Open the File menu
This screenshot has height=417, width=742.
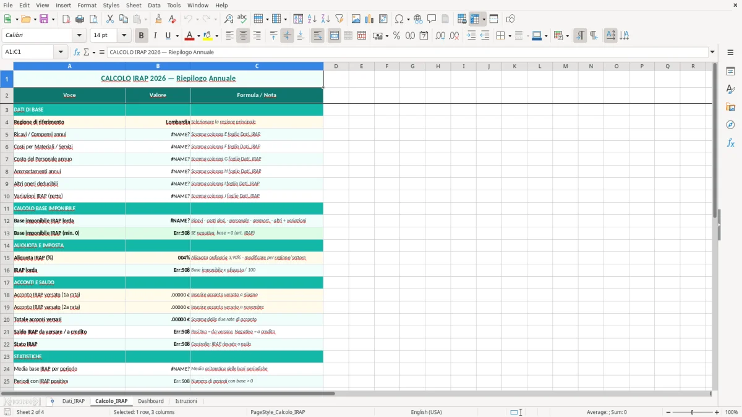point(7,5)
